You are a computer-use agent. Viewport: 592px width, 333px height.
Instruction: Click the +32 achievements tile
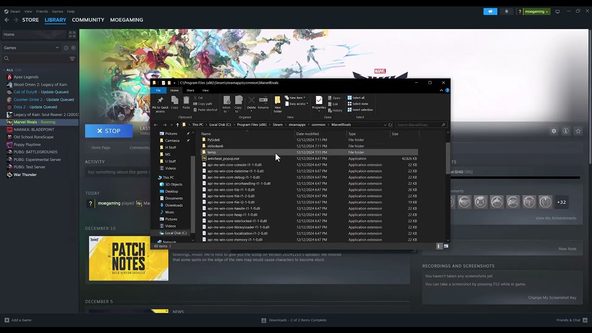(x=561, y=202)
